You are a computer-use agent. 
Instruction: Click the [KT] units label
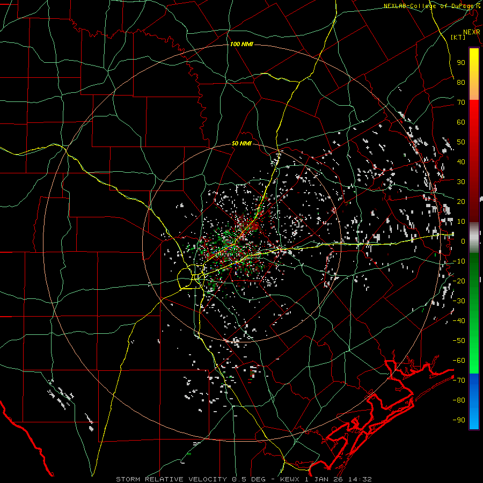pyautogui.click(x=458, y=37)
